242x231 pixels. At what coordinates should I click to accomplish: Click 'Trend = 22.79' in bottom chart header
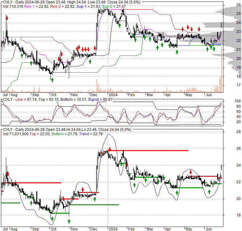coord(91,134)
